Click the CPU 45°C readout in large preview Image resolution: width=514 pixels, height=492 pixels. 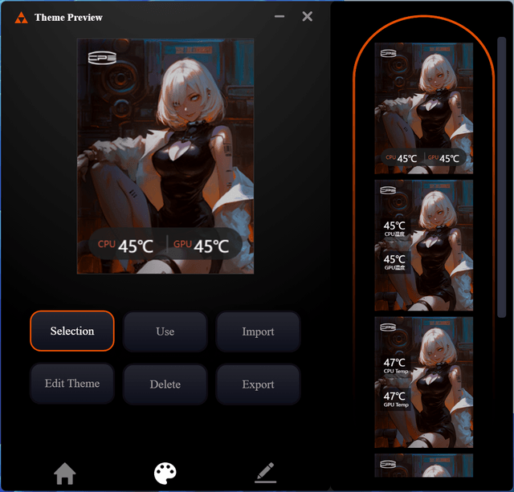(x=126, y=246)
